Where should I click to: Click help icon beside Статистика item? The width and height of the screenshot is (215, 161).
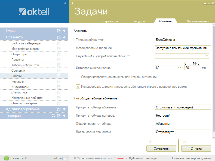click(x=59, y=92)
